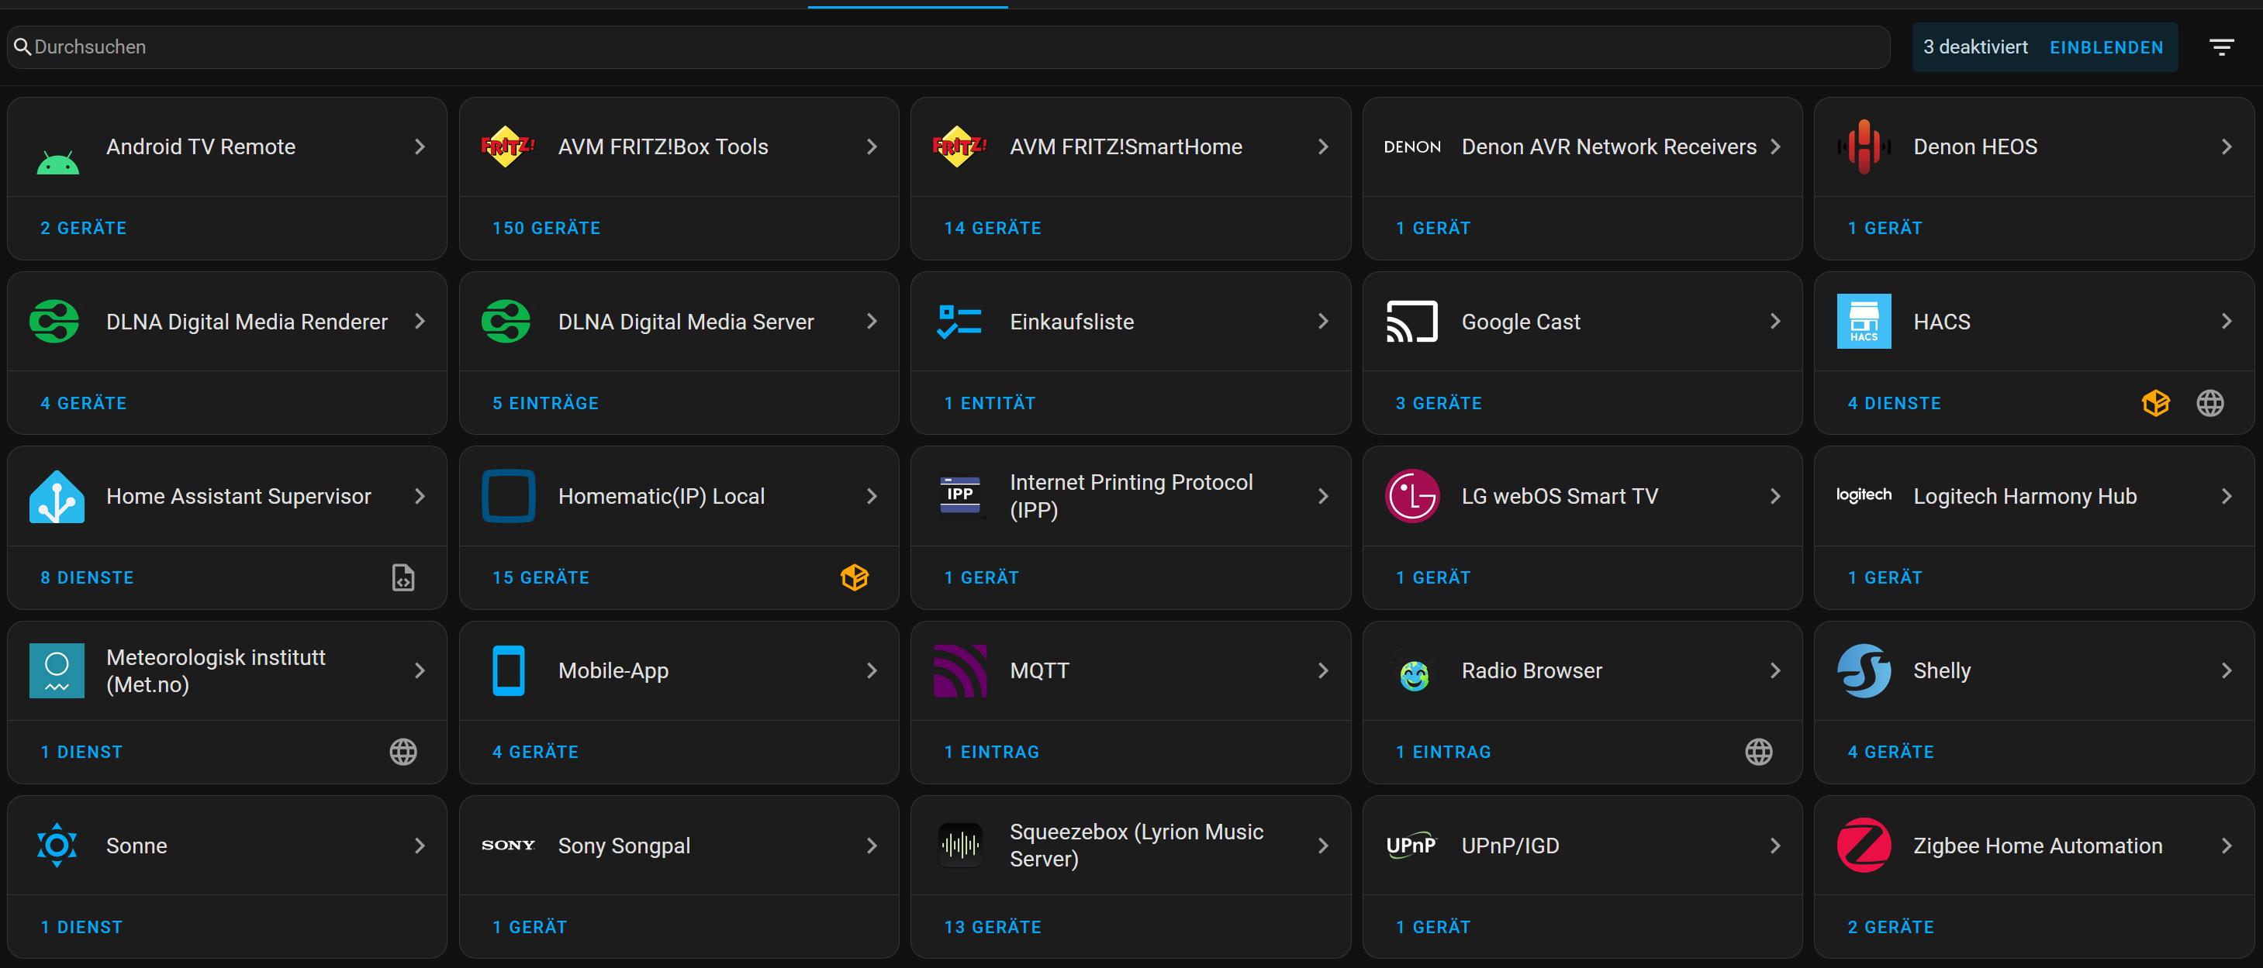Click the Met.no weather icon
The height and width of the screenshot is (968, 2263).
(x=57, y=670)
